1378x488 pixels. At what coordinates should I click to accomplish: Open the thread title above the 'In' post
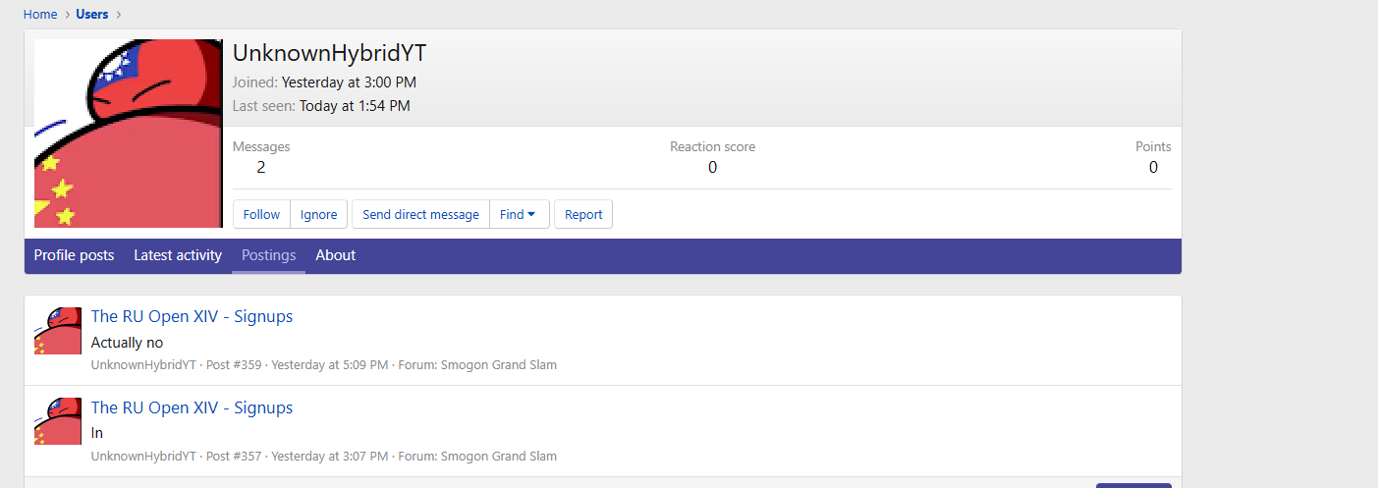[x=192, y=407]
